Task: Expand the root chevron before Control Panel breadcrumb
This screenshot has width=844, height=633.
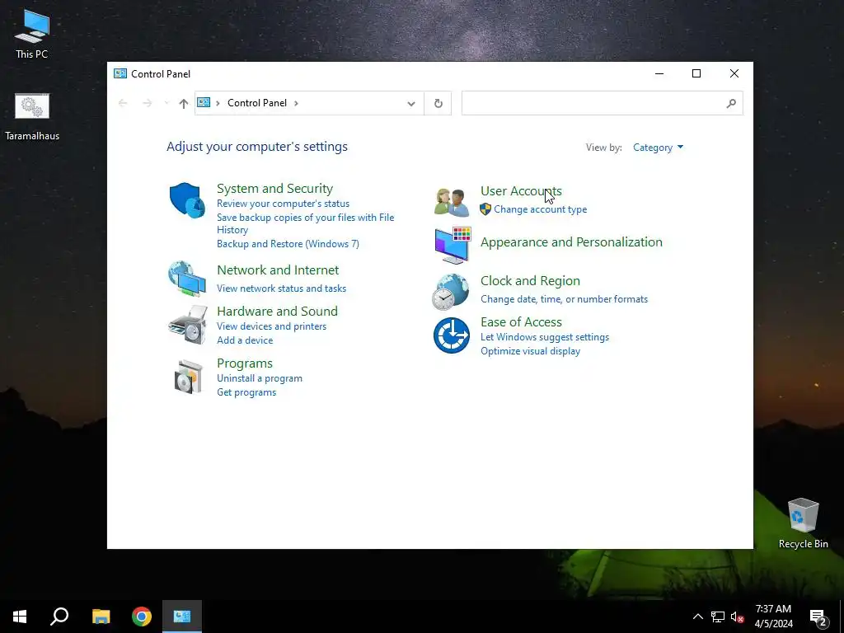Action: click(218, 103)
